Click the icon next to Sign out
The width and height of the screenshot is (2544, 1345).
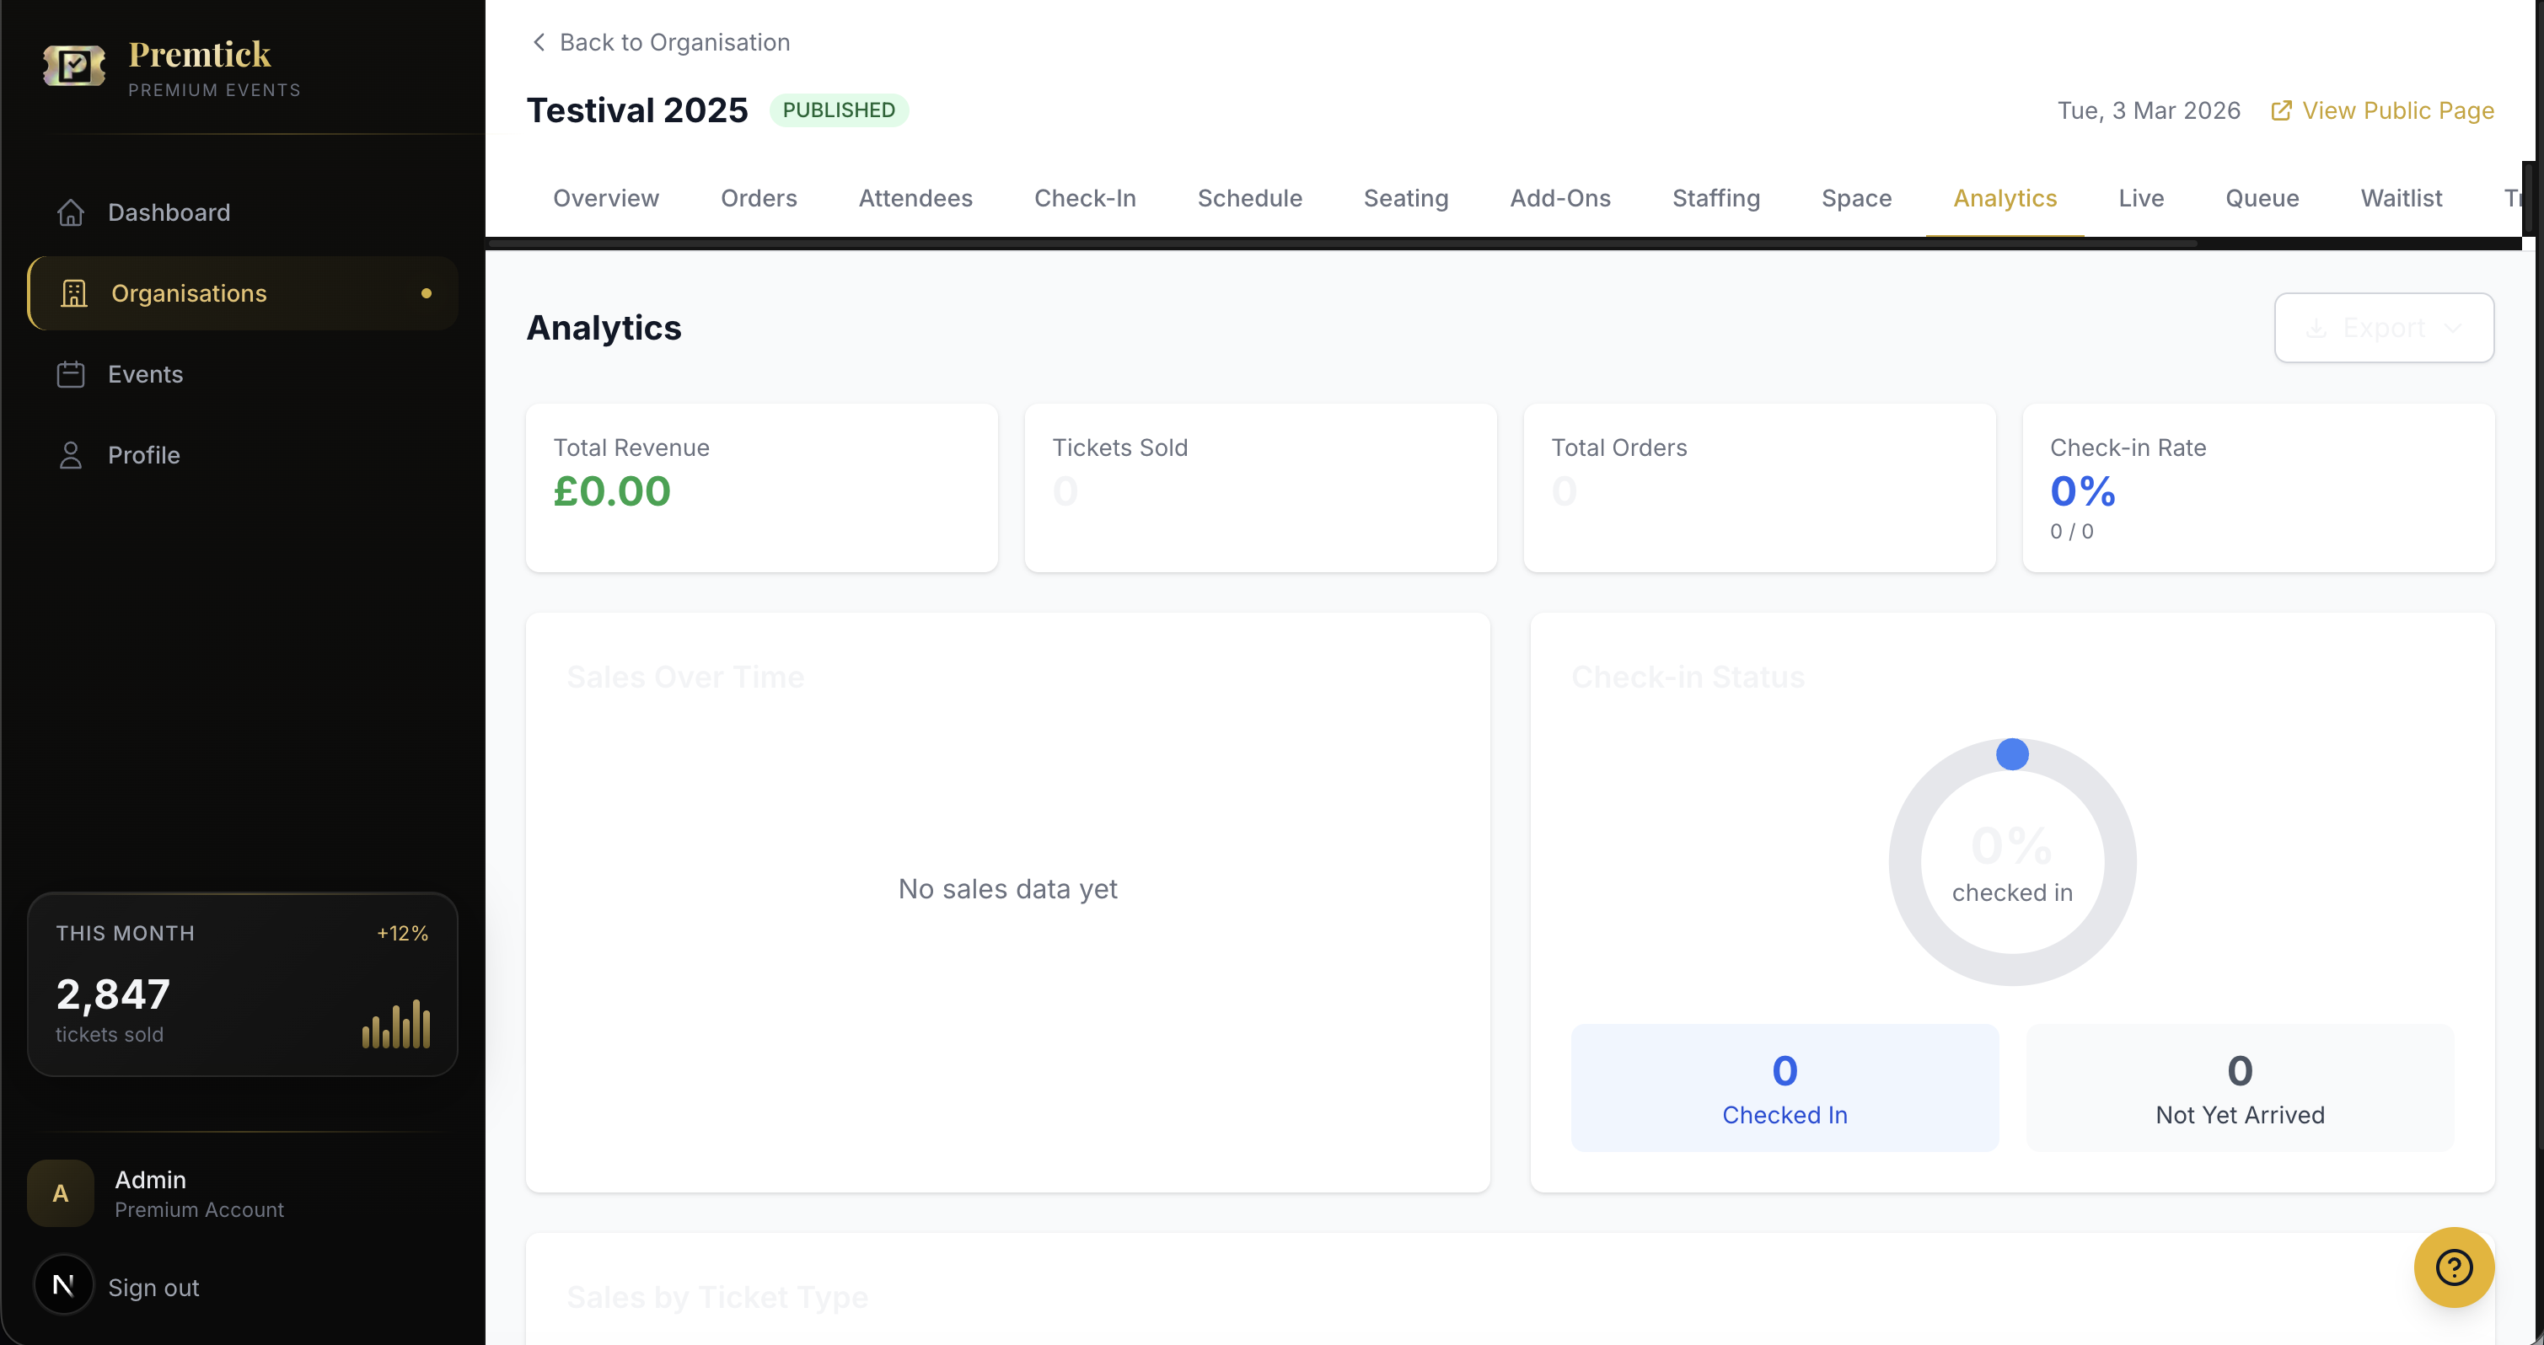(x=62, y=1285)
